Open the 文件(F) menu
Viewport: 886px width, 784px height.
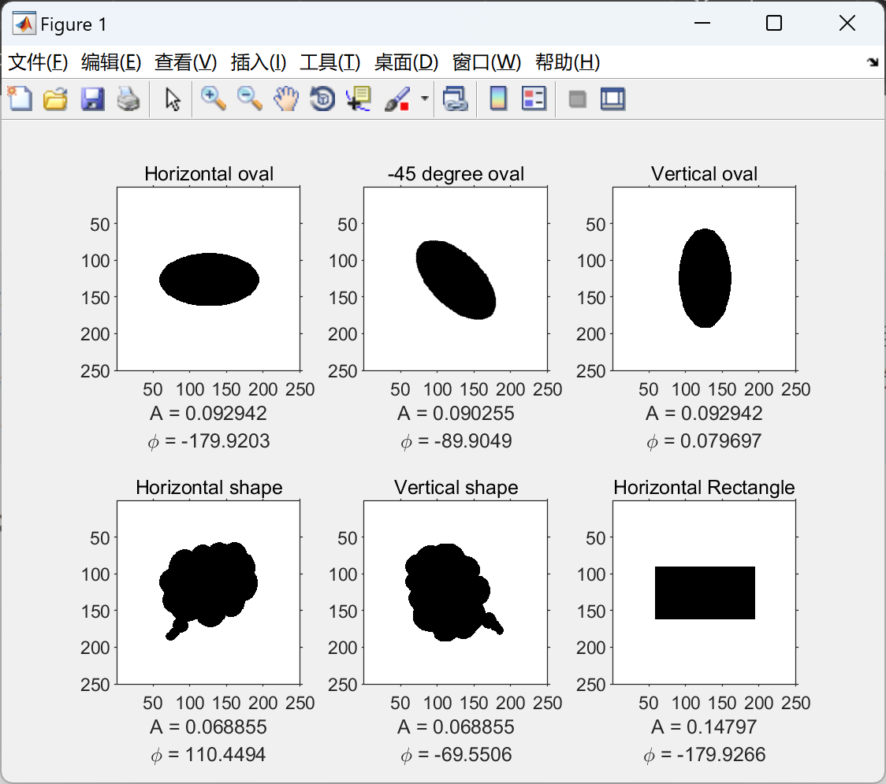(x=38, y=62)
